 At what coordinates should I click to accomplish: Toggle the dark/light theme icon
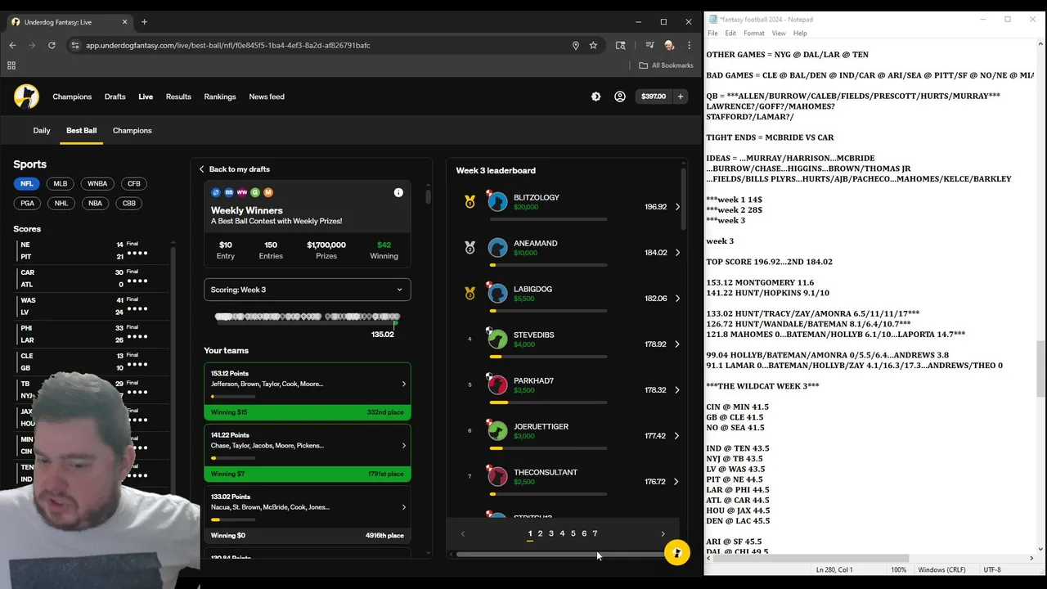click(595, 97)
